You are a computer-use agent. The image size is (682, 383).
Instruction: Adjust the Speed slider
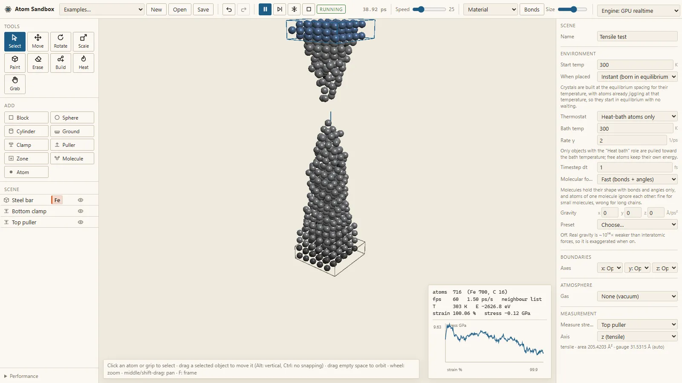429,9
